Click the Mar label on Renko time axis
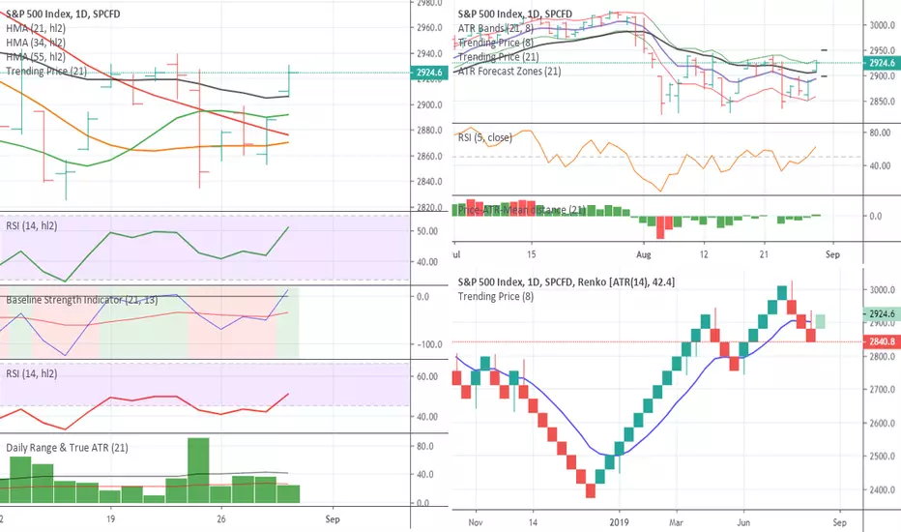The width and height of the screenshot is (901, 532). (677, 522)
